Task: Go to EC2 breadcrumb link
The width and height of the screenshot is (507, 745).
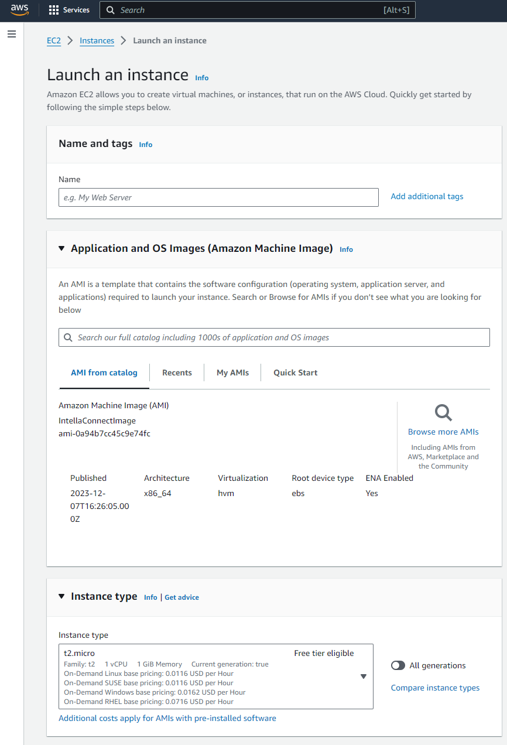Action: tap(54, 40)
